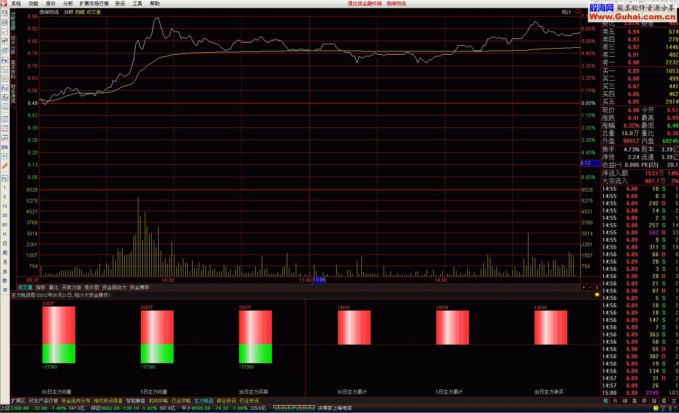Open the 资金流向分布 bottom tab
Screen dimensions: 679x413
coord(76,401)
